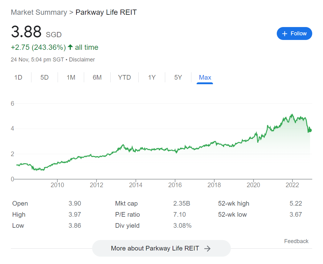Click the Follow button
Viewport: 323px width, 264px height.
point(294,33)
